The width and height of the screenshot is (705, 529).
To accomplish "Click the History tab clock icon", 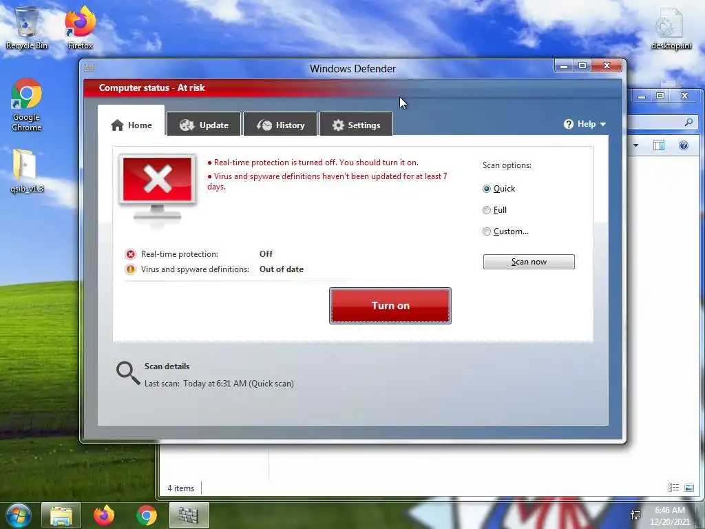I will tap(264, 125).
